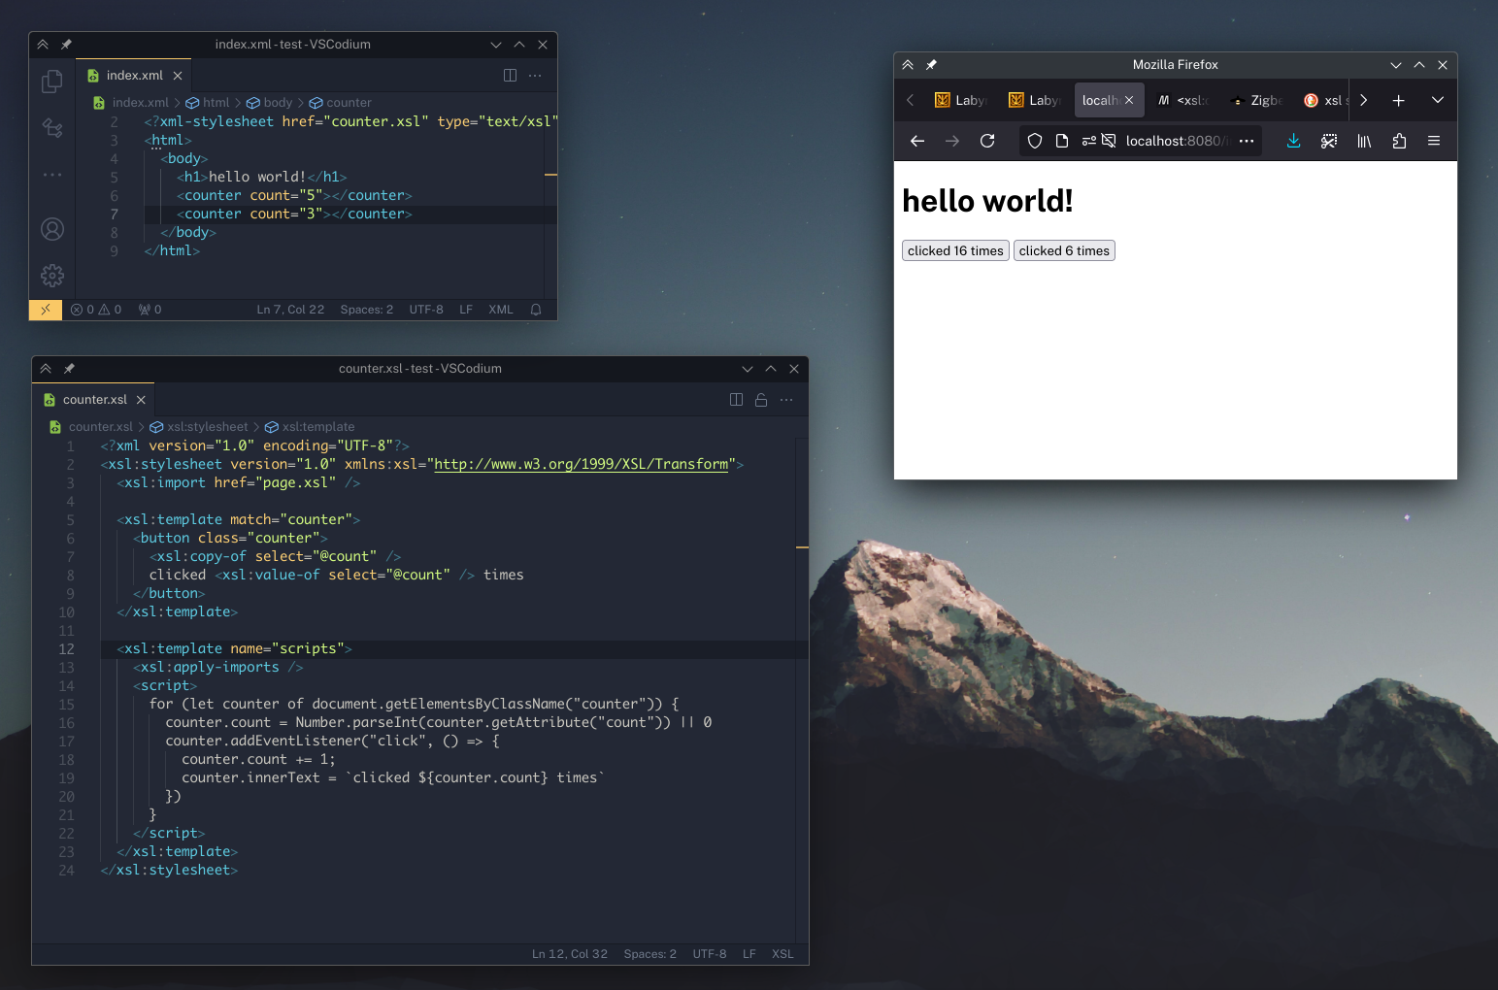The height and width of the screenshot is (990, 1498).
Task: Open the XML language mode selector
Action: pyautogui.click(x=500, y=310)
